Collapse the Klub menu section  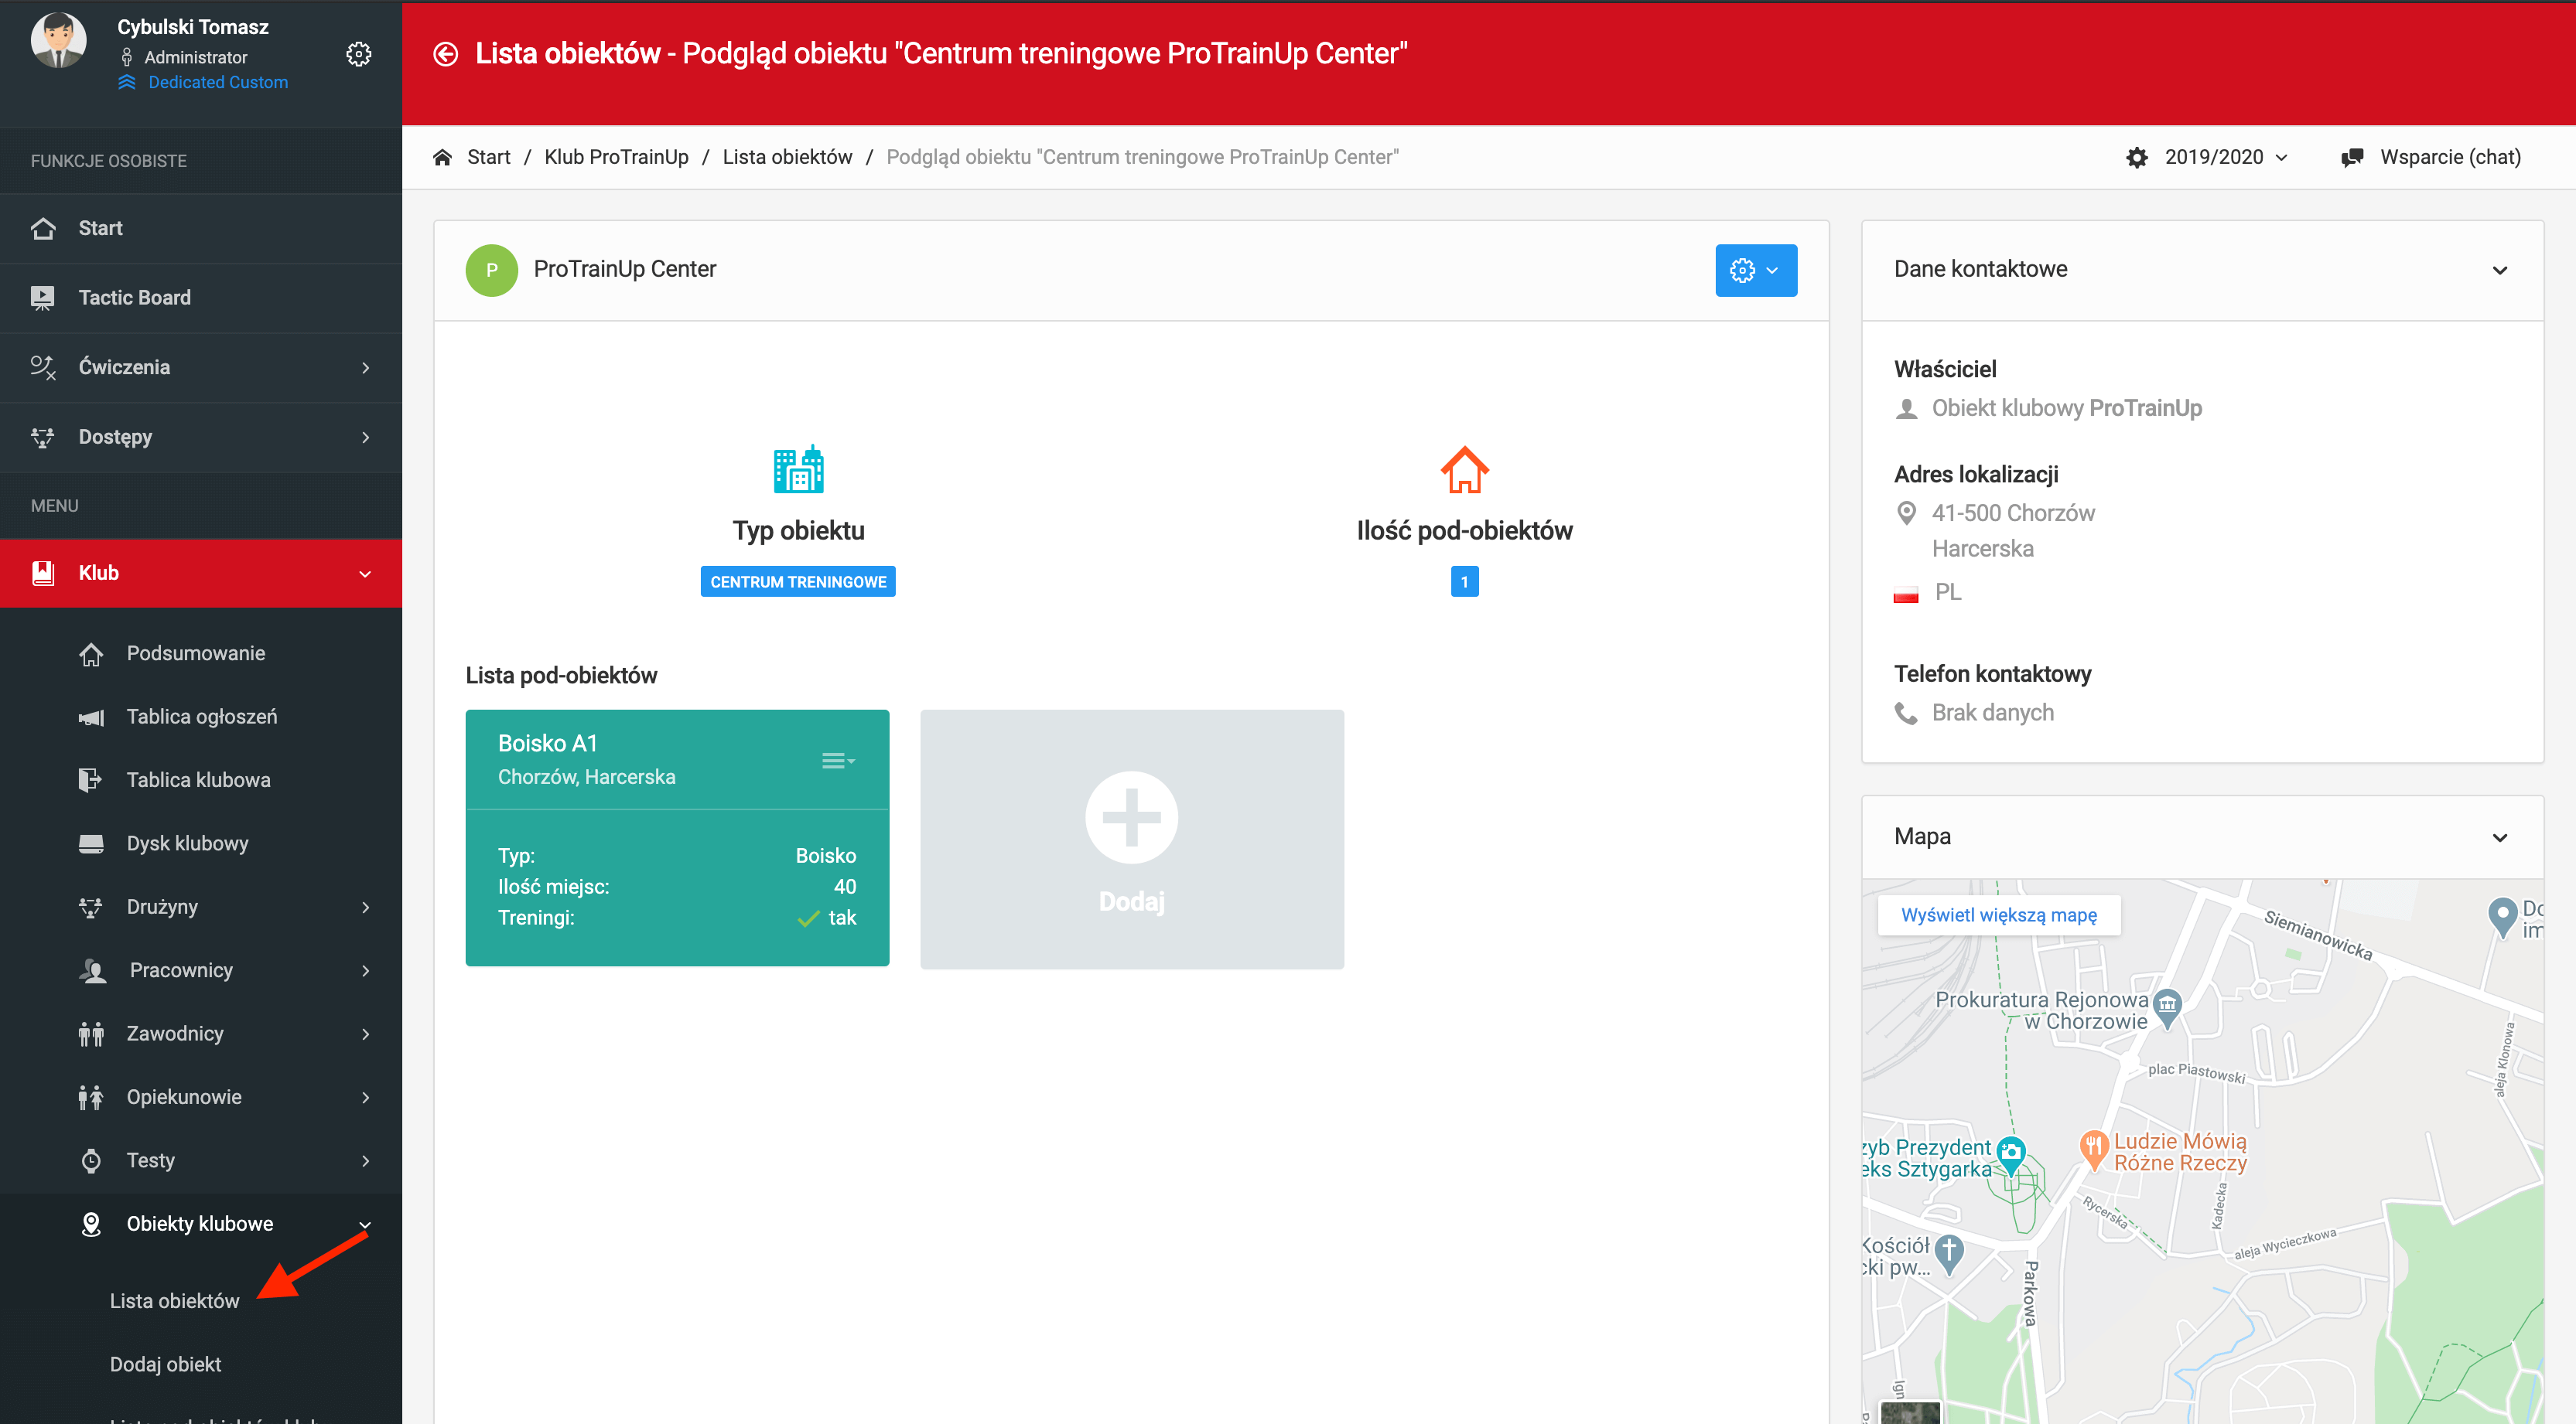point(365,574)
